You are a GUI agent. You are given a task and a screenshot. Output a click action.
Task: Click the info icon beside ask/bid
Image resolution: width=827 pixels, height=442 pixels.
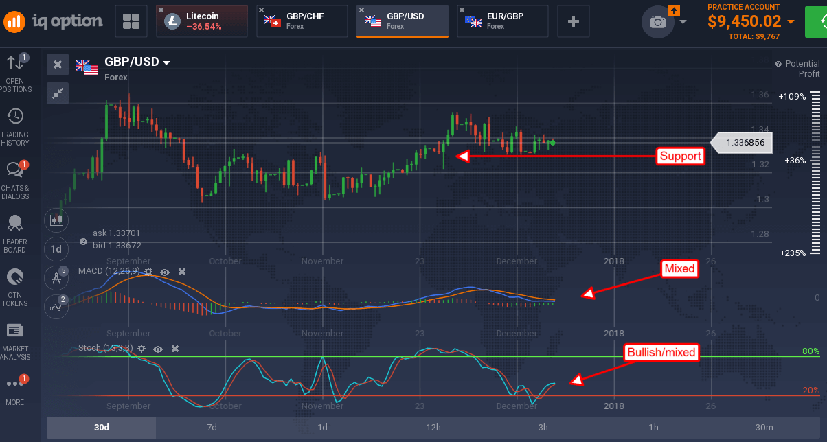click(x=83, y=242)
